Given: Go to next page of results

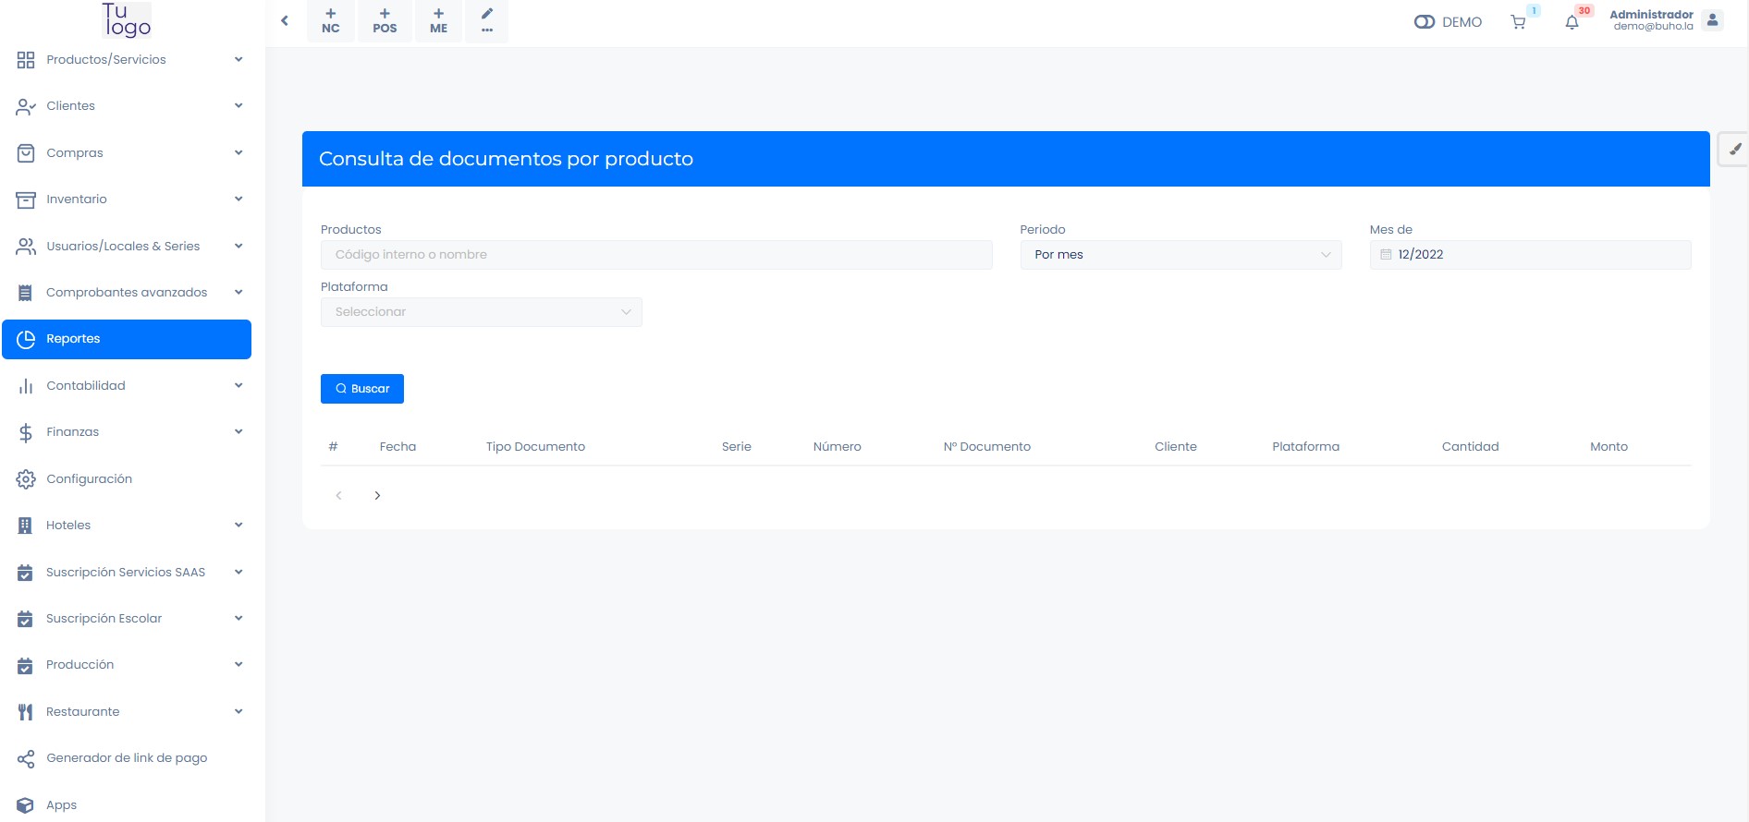Looking at the screenshot, I should click(377, 496).
